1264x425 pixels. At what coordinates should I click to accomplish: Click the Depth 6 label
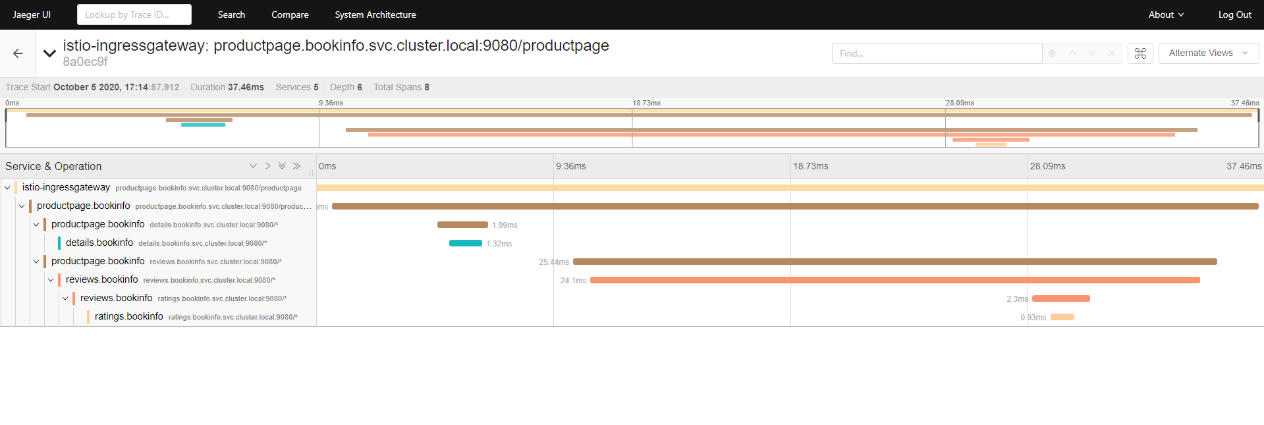(x=346, y=87)
